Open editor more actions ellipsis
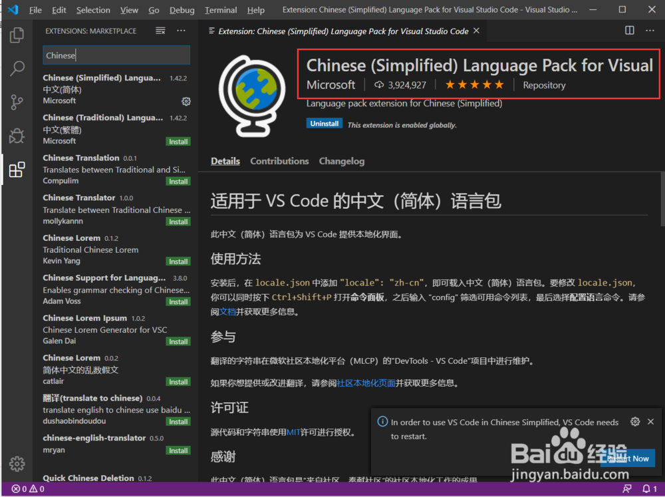 point(650,30)
